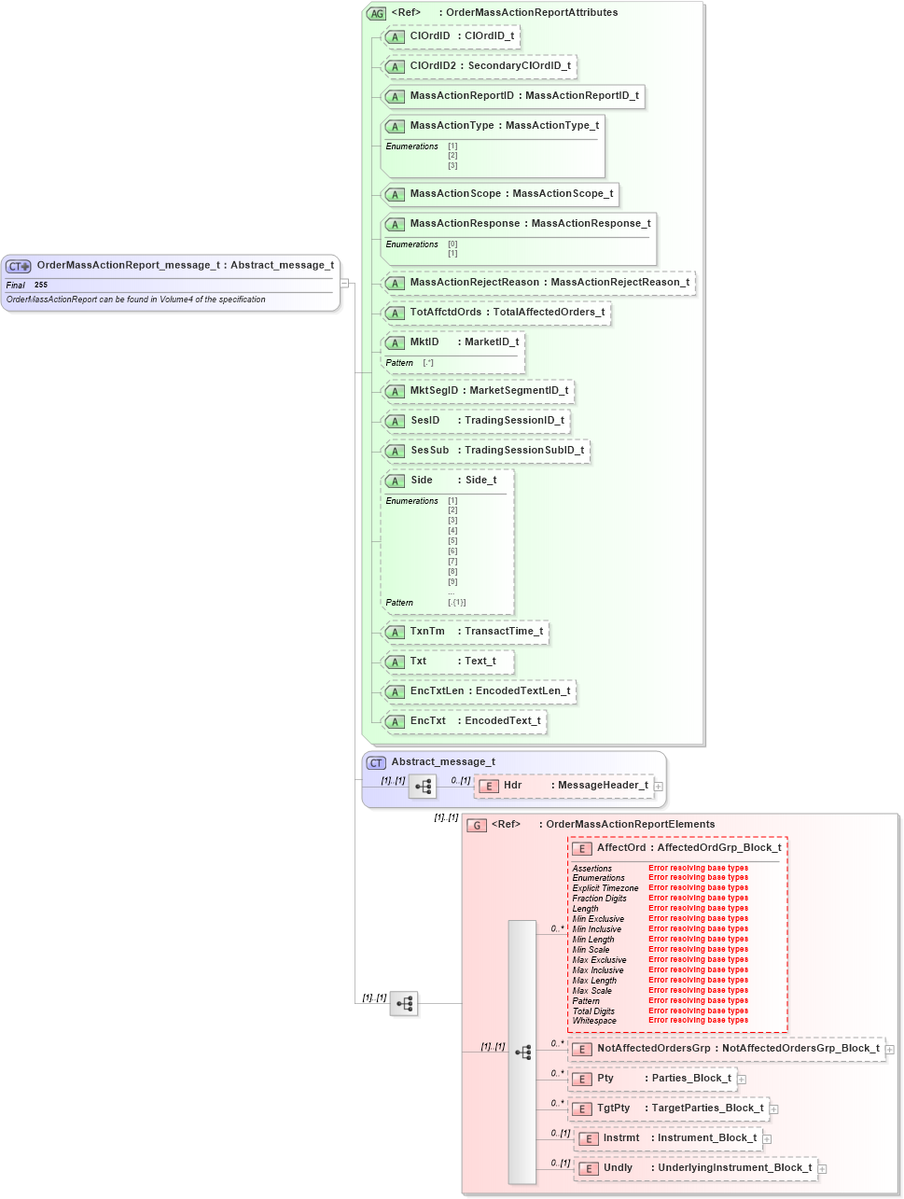This screenshot has height=1199, width=904.
Task: Click enumeration value [1] under MassActionResponse
Action: 453,253
